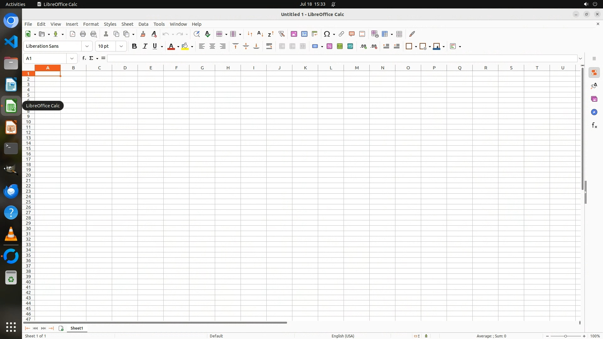This screenshot has width=603, height=339.
Task: Select the Sheet1 tab
Action: [77, 328]
